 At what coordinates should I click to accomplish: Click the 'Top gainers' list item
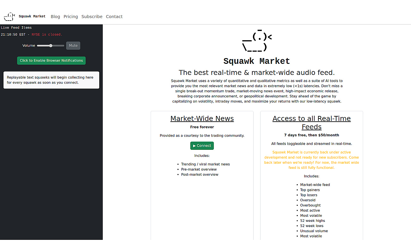[310, 190]
